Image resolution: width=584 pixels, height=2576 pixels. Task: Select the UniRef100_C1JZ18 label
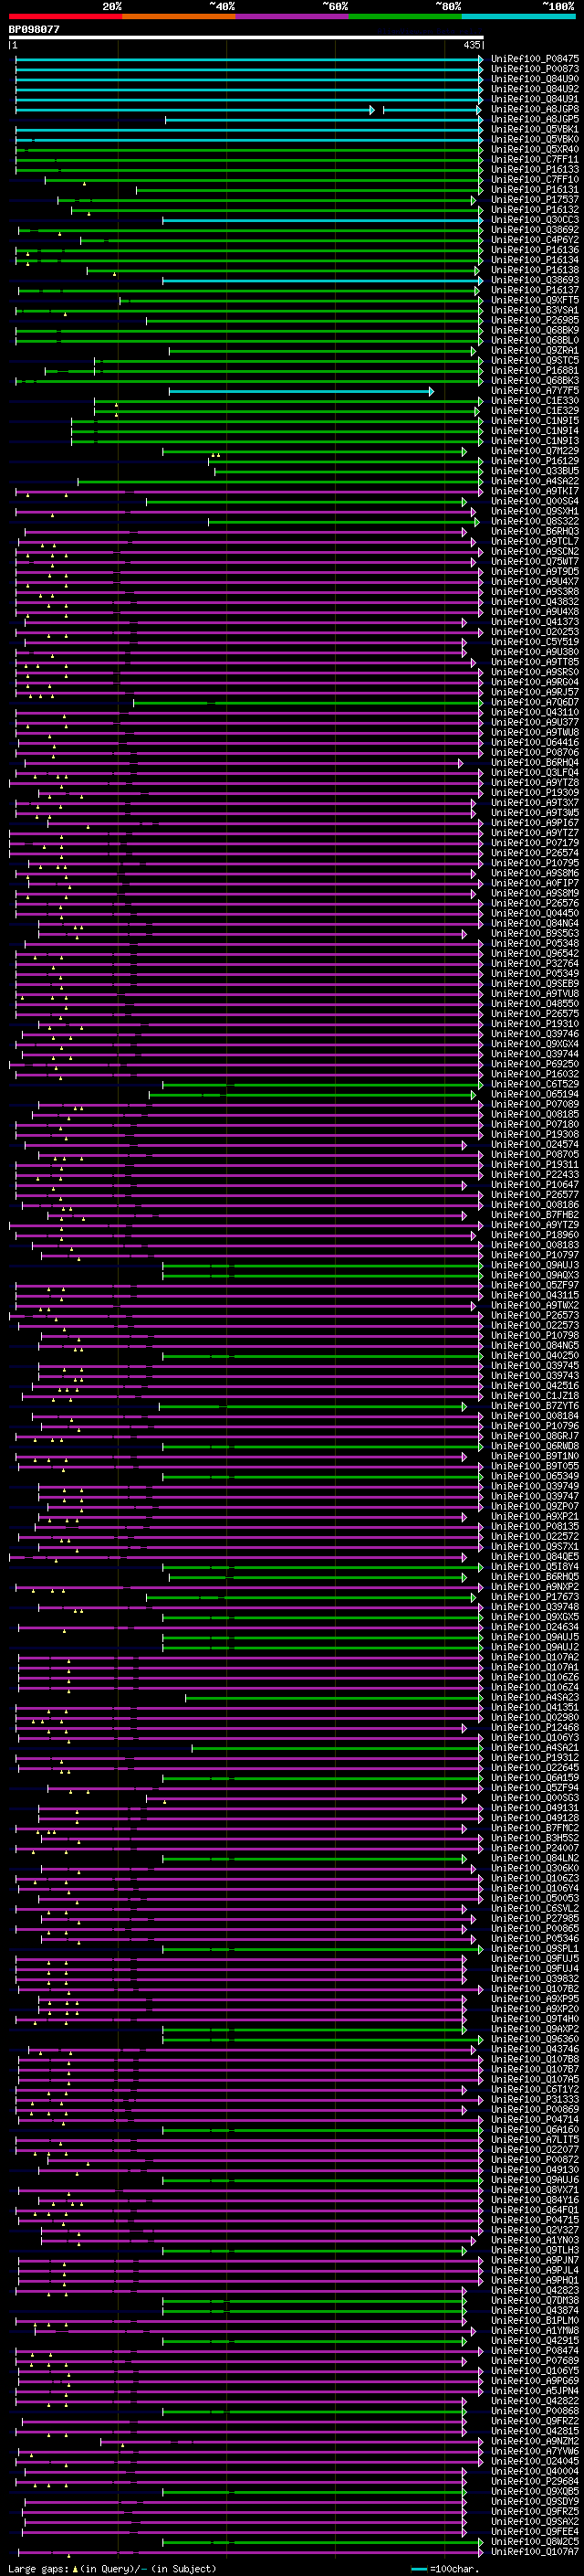click(x=535, y=1396)
